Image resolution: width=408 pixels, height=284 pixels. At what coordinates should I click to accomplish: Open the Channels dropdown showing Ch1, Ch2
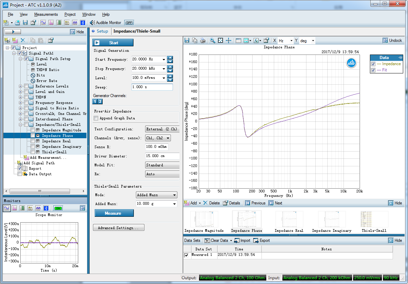click(x=158, y=138)
